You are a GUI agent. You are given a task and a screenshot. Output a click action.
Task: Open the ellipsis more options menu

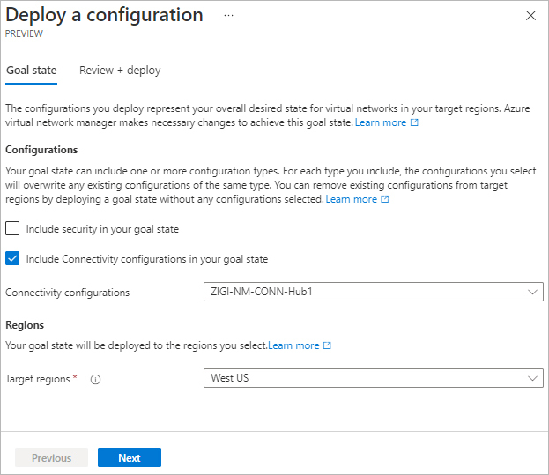coord(229,16)
